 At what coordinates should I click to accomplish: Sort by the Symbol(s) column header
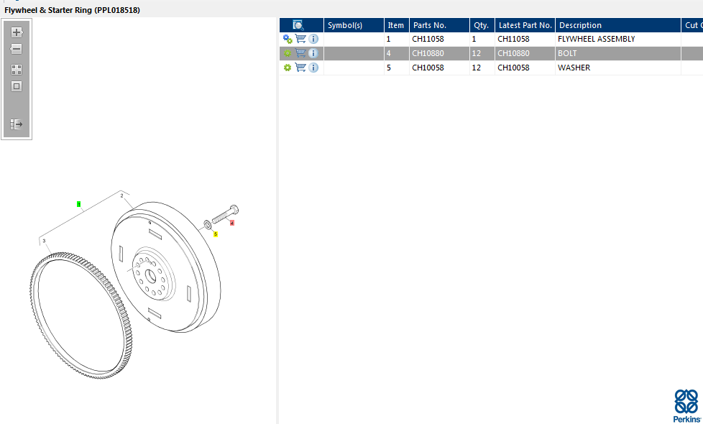pyautogui.click(x=354, y=25)
